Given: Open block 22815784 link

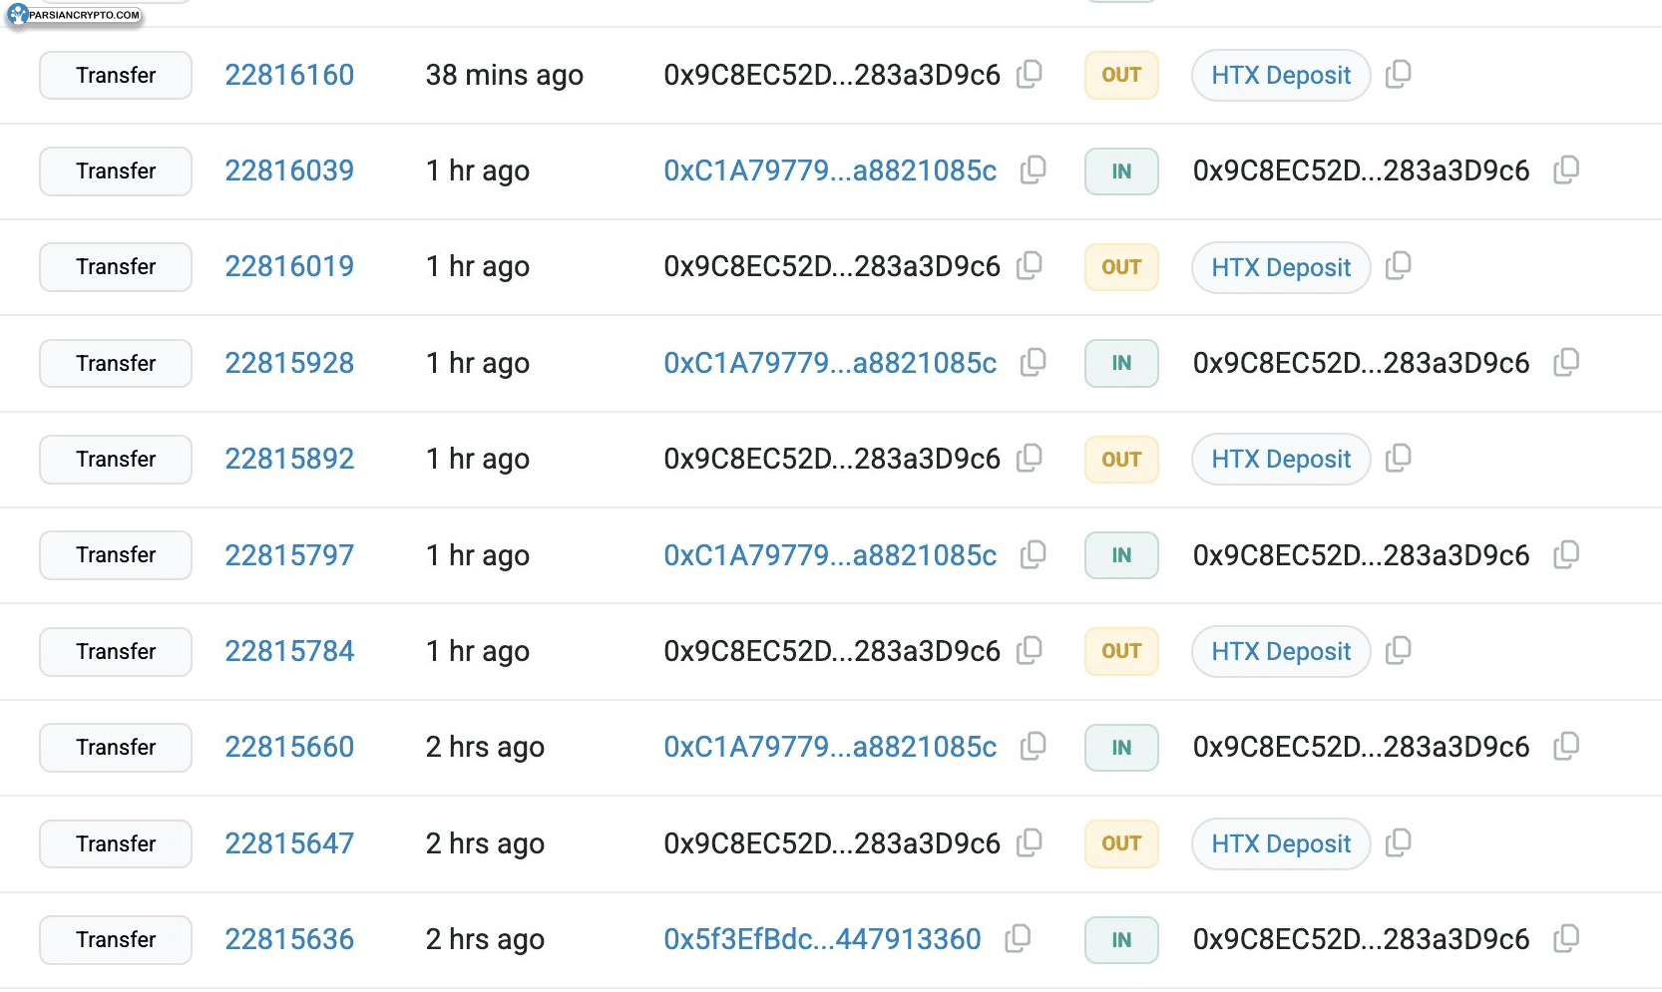Looking at the screenshot, I should [289, 651].
